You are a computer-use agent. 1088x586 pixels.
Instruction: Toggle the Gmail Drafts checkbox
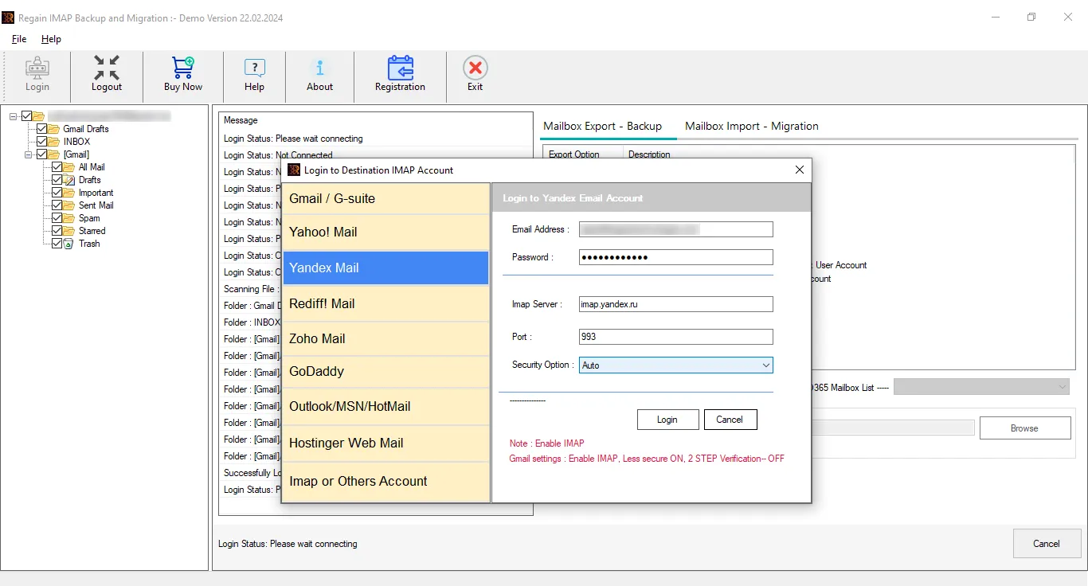click(x=41, y=129)
